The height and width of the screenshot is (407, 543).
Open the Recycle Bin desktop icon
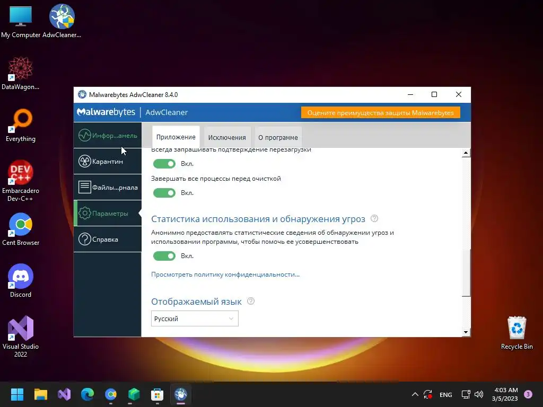(516, 333)
